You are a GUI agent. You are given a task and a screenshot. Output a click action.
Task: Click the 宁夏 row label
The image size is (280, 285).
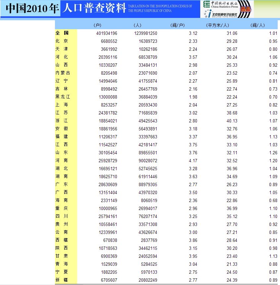(x=62, y=272)
